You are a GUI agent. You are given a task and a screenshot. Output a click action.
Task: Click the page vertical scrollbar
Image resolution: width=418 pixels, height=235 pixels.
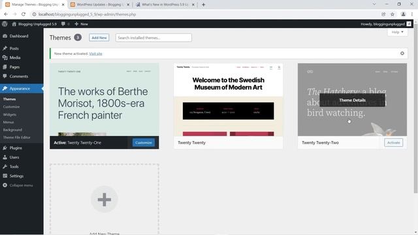415,108
